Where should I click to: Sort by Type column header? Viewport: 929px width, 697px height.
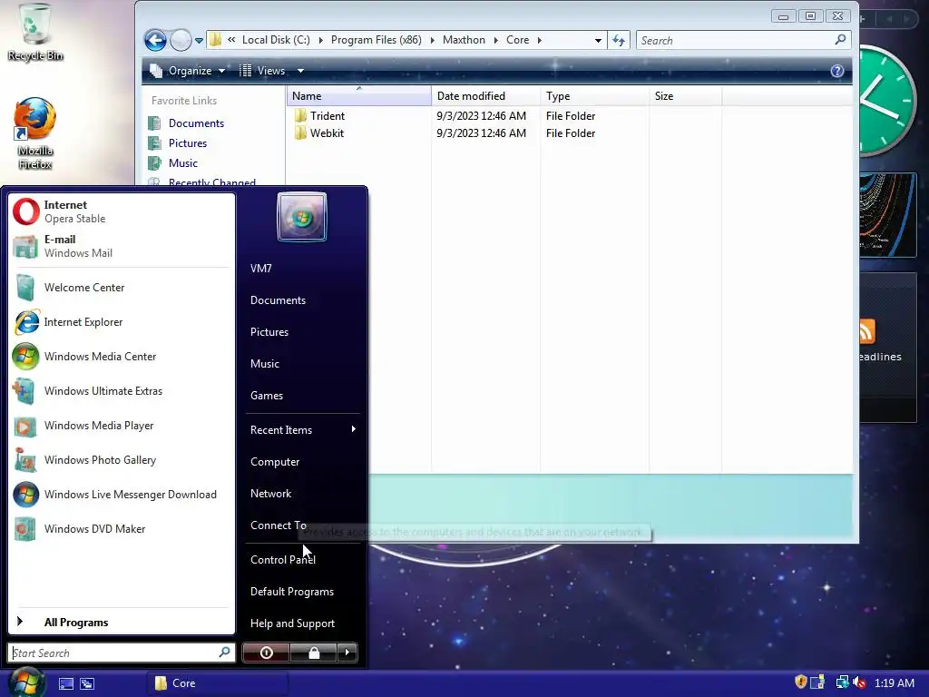pos(595,96)
